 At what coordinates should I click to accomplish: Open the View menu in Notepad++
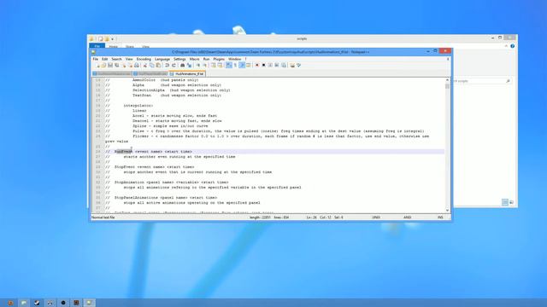coord(129,59)
